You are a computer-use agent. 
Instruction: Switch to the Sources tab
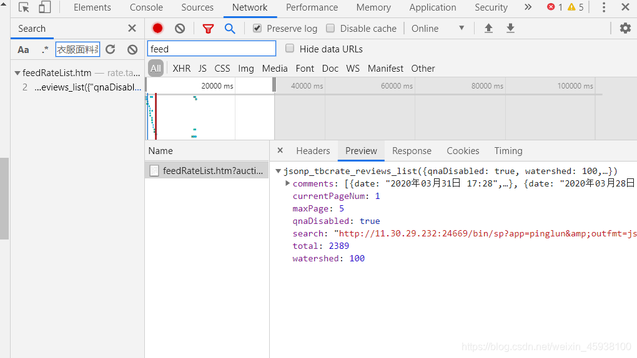[197, 7]
